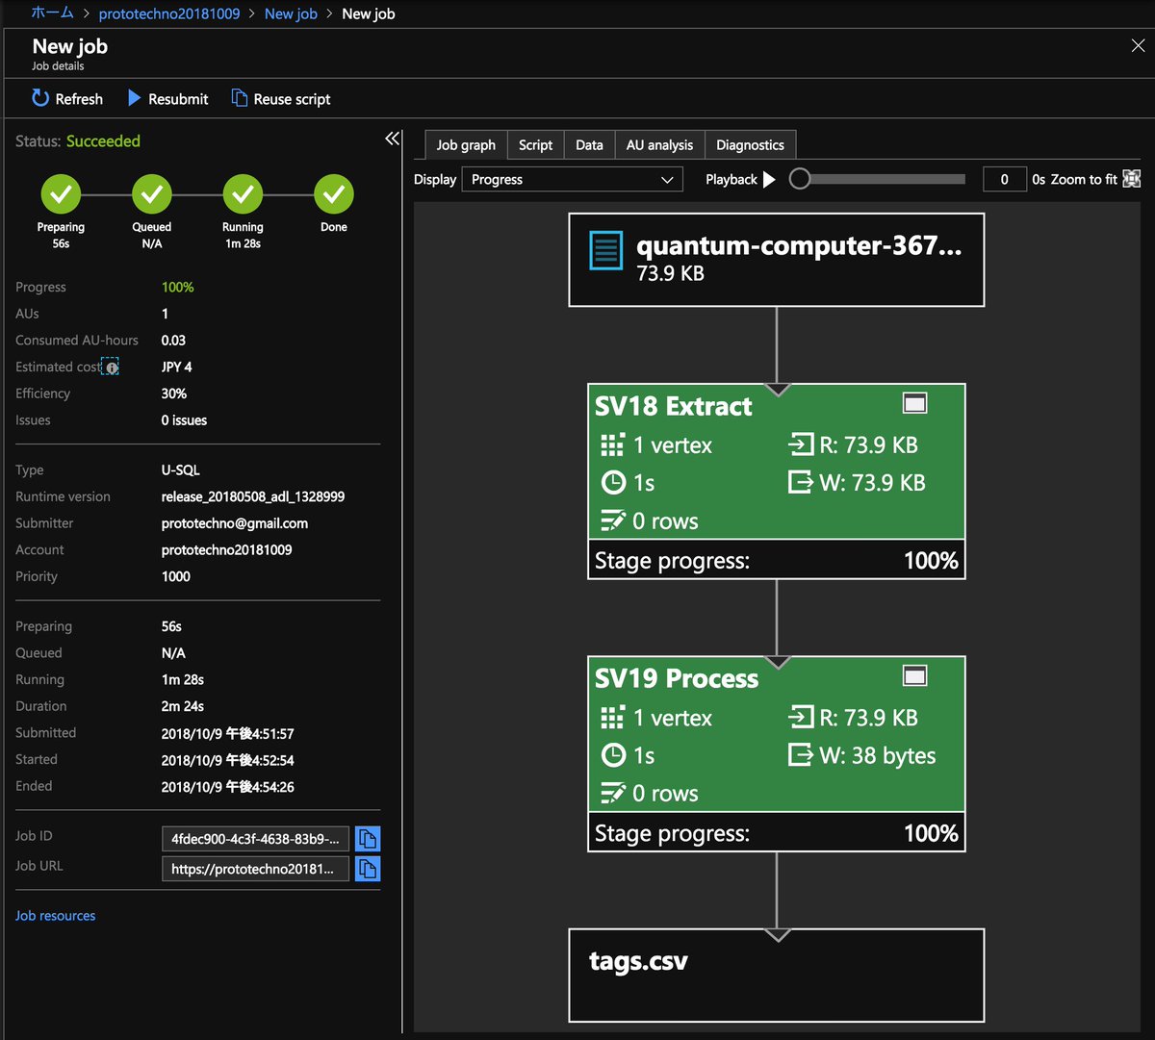
Task: Click the Succeeded status text
Action: pos(103,141)
